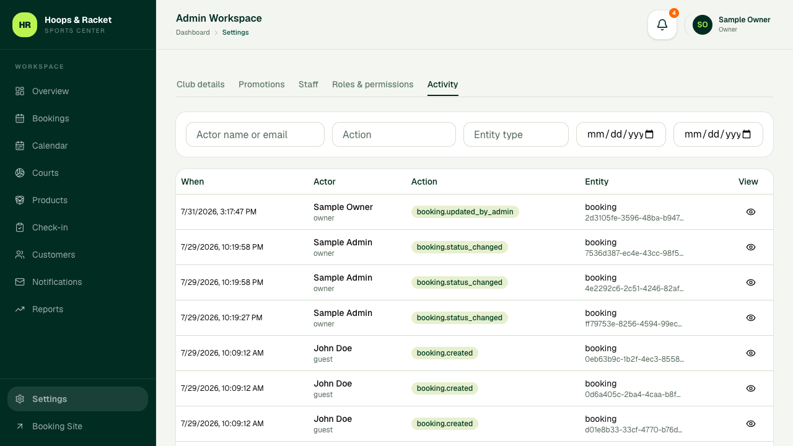This screenshot has width=793, height=446.
Task: Click entity ID 2d3105fe-3596-48ba-b947
Action: coord(634,218)
